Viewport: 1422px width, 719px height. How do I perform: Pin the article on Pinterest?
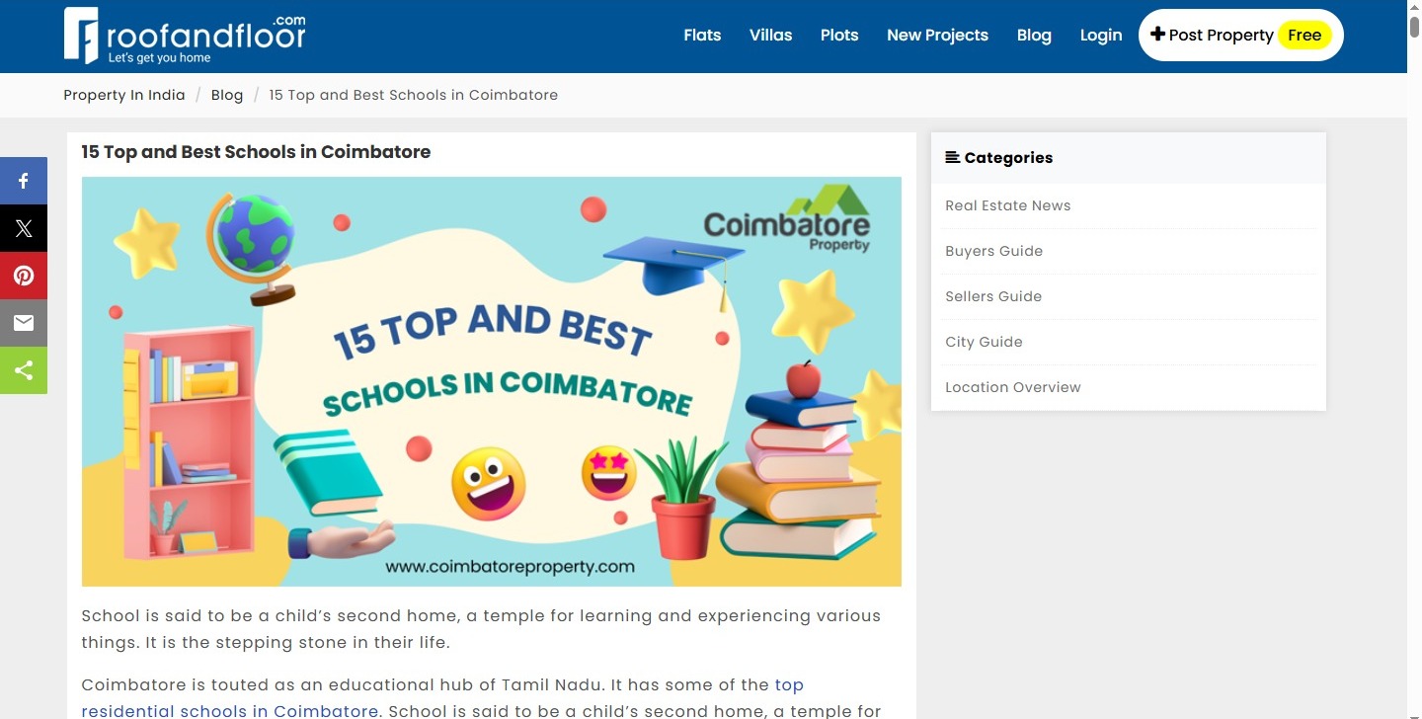click(24, 276)
